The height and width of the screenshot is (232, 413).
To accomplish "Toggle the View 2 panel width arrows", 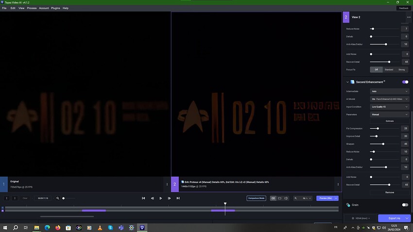I will coord(409,17).
